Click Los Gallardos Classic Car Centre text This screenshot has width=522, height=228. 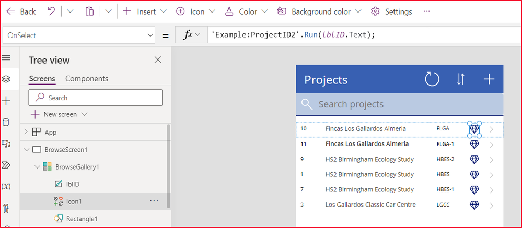[x=370, y=205]
